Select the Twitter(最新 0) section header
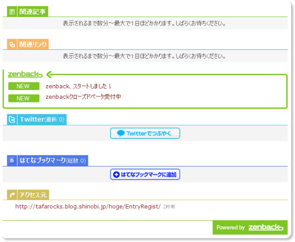295x242 pixels. pos(37,120)
